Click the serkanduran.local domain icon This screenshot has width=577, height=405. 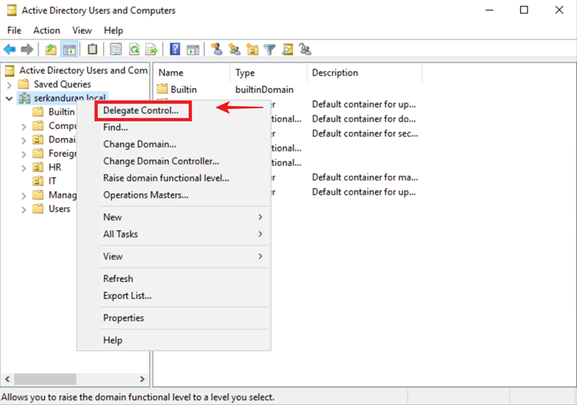tap(25, 99)
